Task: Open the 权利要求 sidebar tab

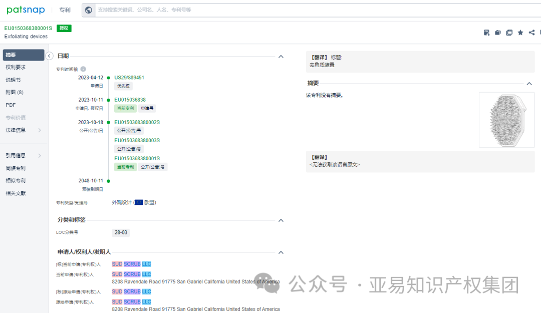Action: tap(16, 67)
